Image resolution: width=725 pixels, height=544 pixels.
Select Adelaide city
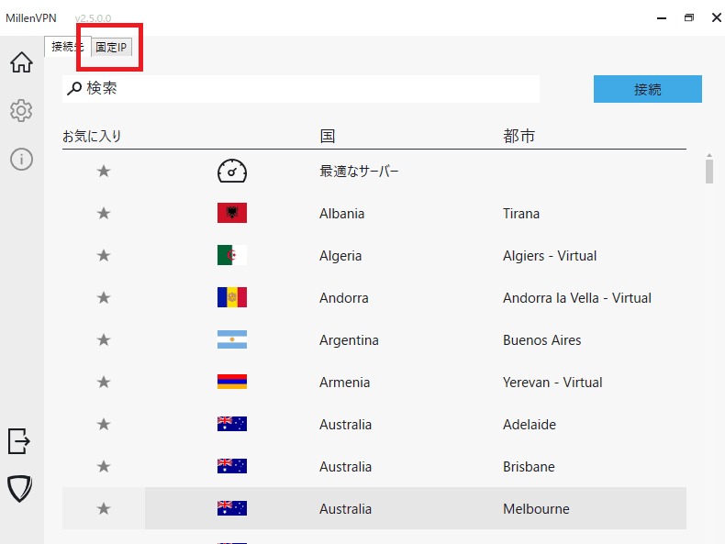click(x=530, y=425)
